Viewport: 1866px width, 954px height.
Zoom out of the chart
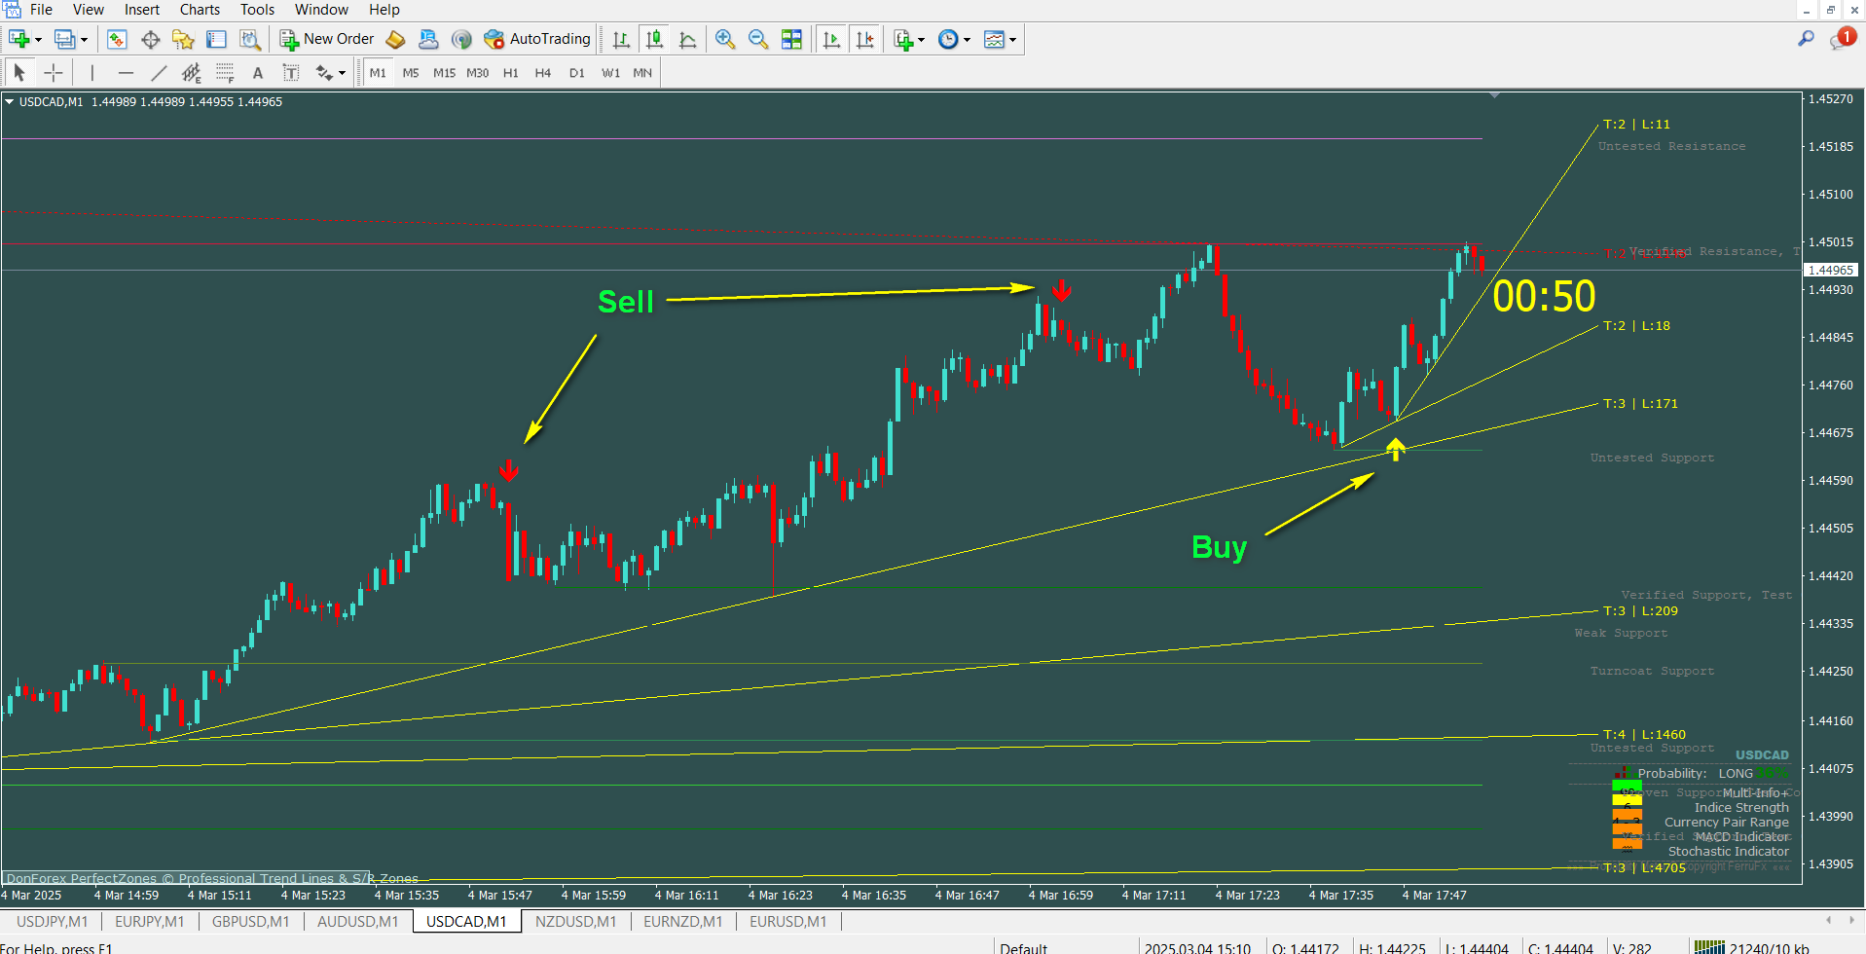coord(757,39)
